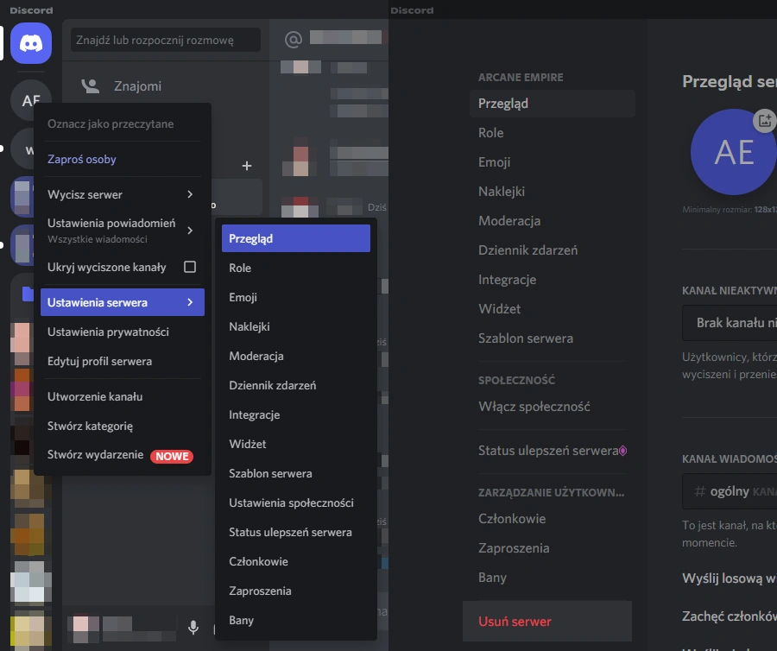Select 'Naklejki' in the context submenu
Screen dimensions: 777x651
[x=296, y=326]
